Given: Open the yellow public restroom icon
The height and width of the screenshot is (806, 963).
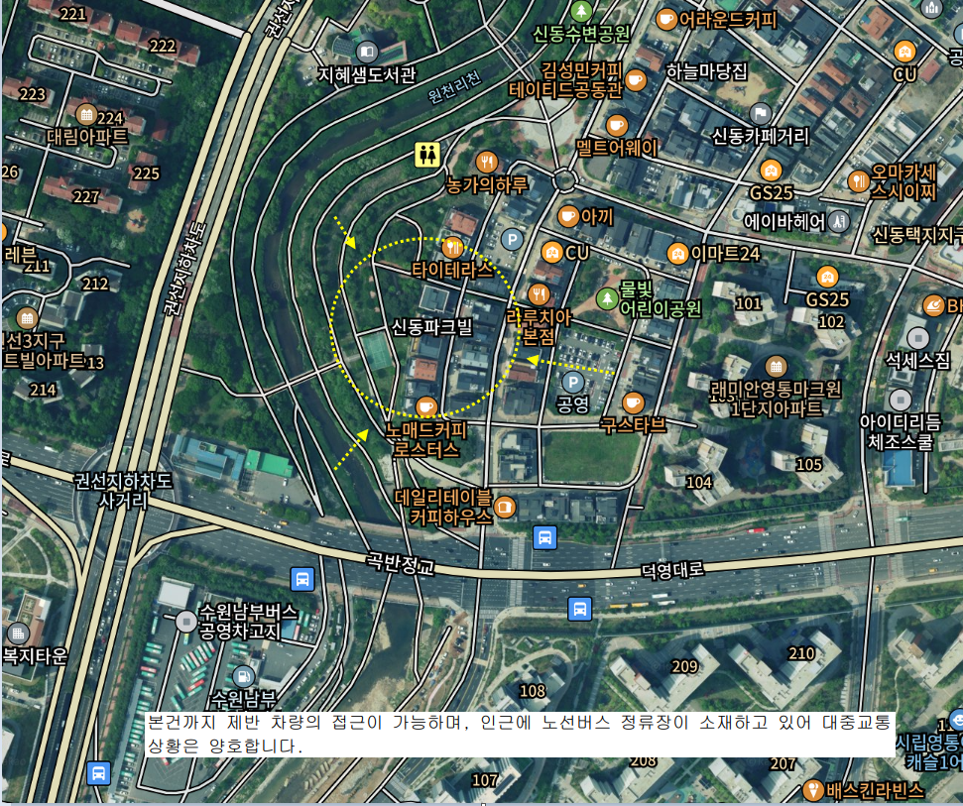Looking at the screenshot, I should click(426, 155).
